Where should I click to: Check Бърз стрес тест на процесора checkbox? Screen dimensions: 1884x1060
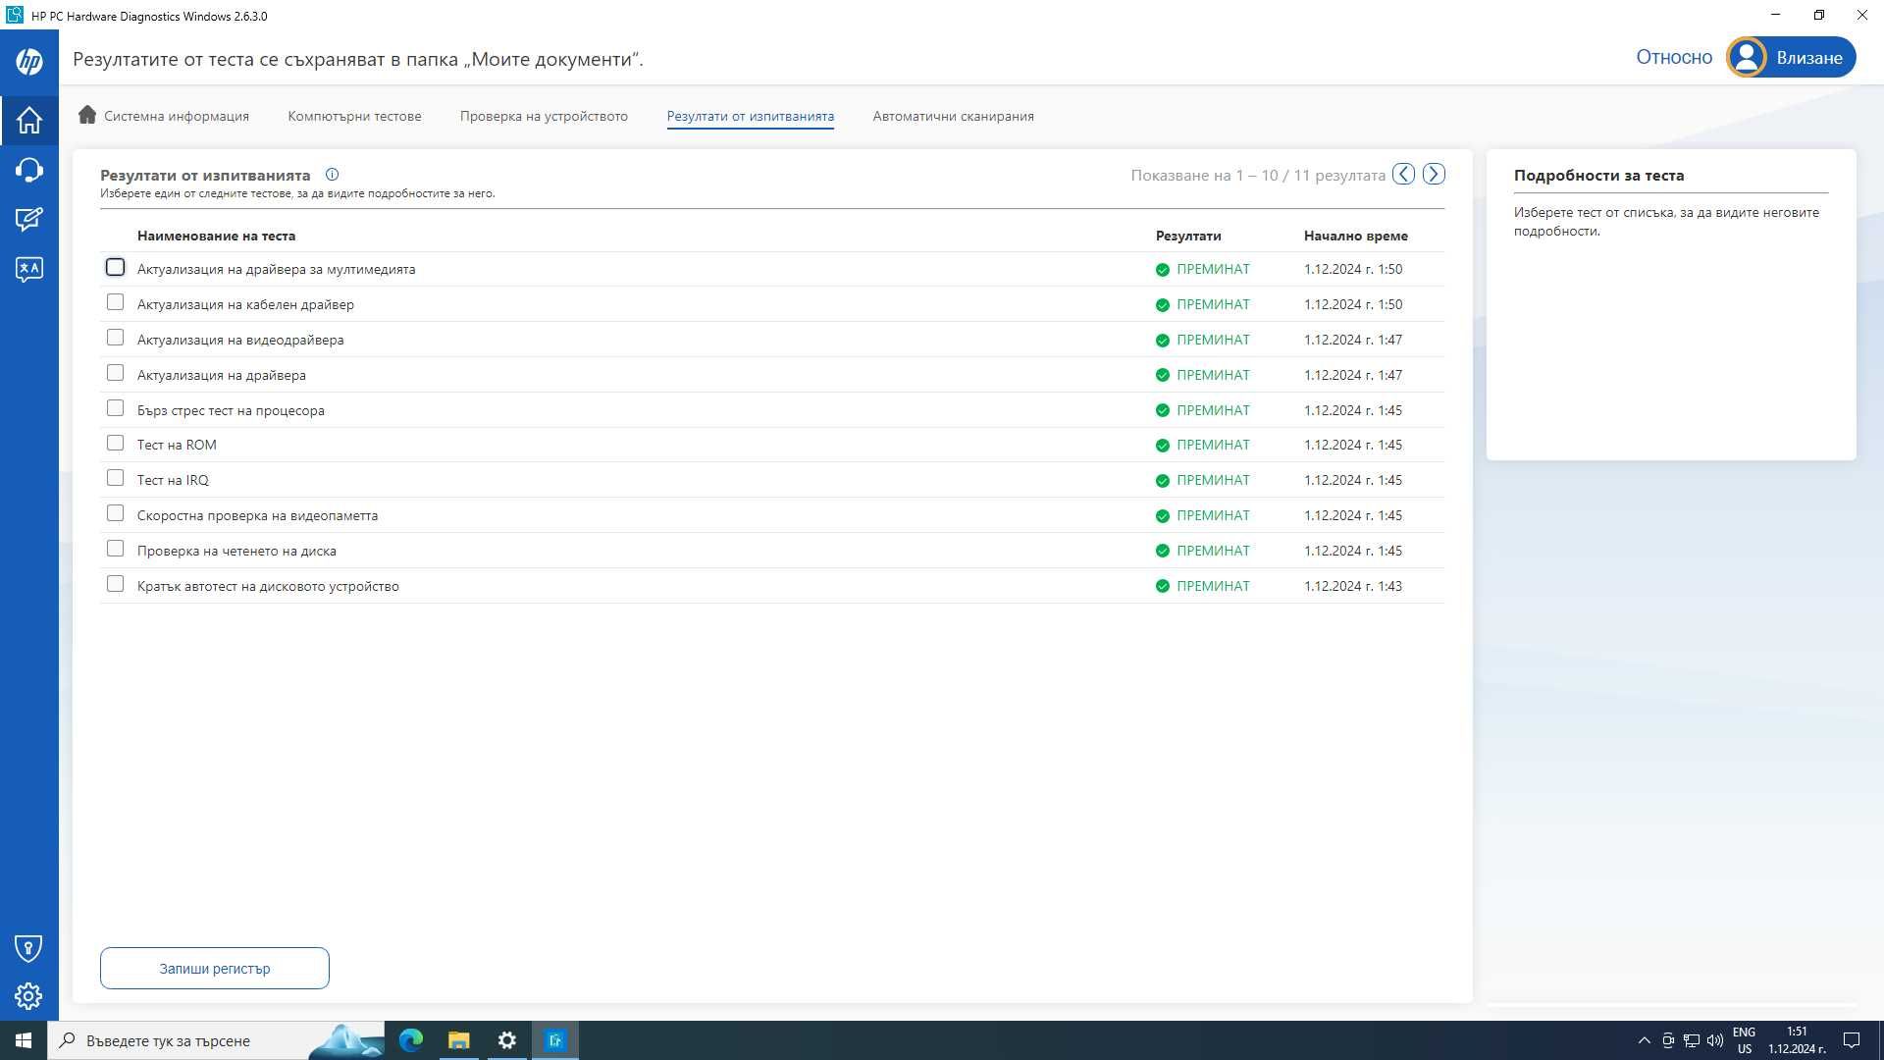[115, 408]
